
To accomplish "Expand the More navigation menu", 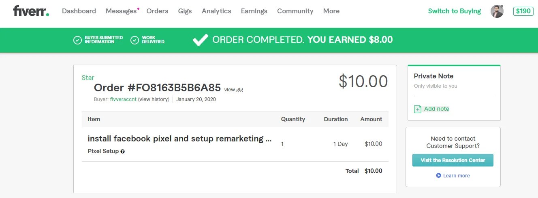I will coord(331,11).
